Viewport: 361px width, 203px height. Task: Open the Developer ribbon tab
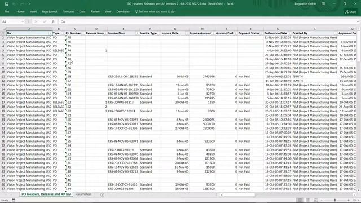pos(123,11)
